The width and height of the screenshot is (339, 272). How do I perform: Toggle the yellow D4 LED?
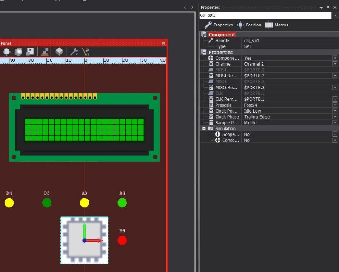9,203
